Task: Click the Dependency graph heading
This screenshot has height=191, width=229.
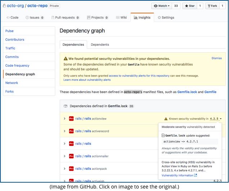Action: pyautogui.click(x=82, y=31)
